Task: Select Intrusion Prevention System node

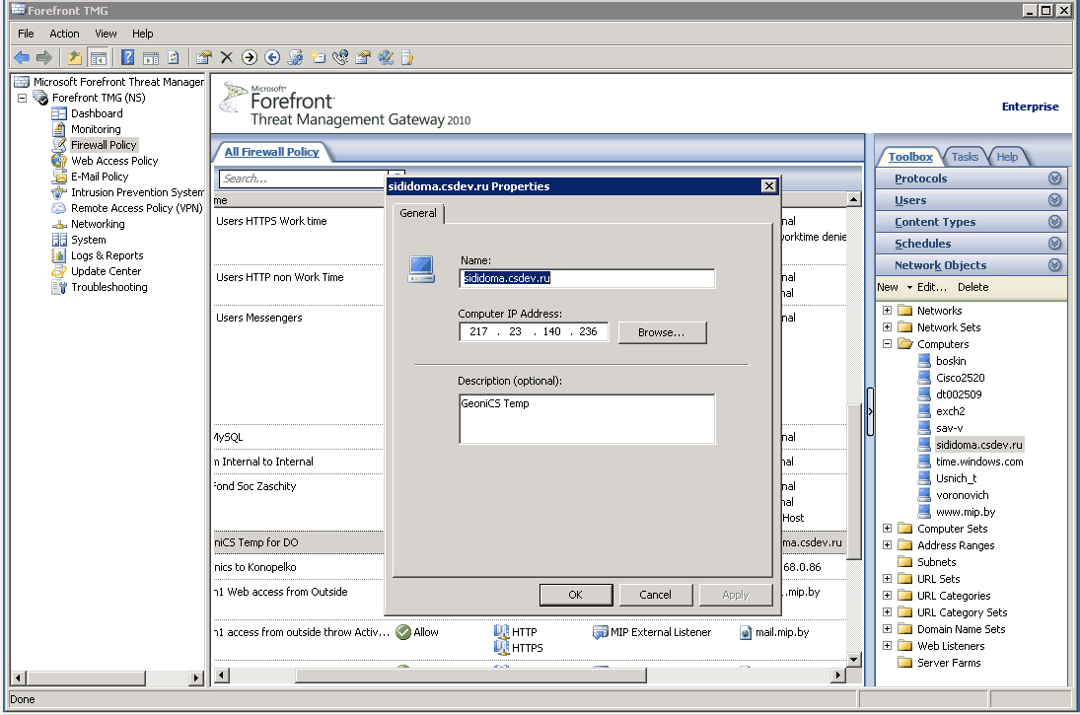Action: click(137, 192)
